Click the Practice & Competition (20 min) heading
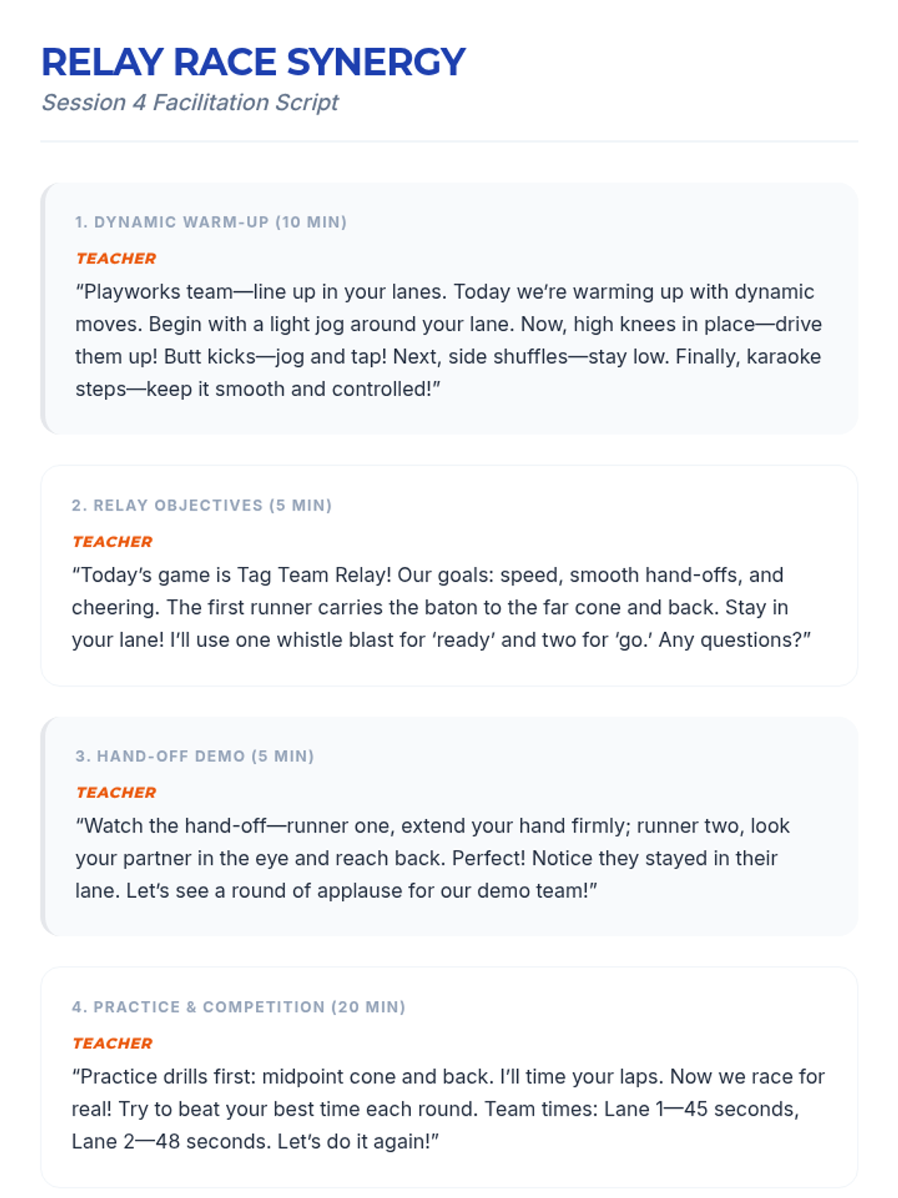This screenshot has height=1198, width=898. click(x=239, y=1007)
